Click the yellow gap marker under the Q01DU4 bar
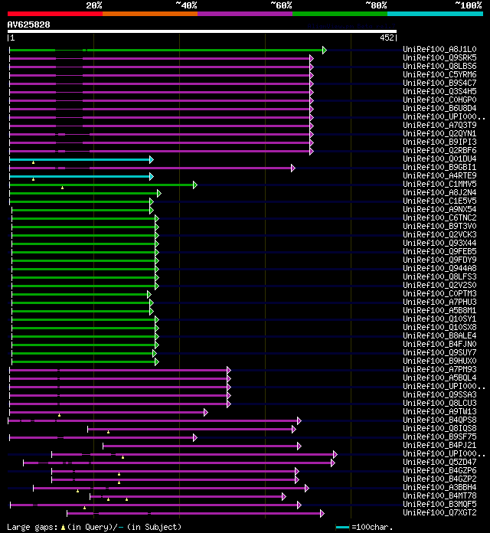 [33, 163]
